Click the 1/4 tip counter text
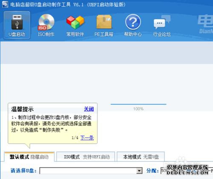Screen dimensions: 213x179 click(x=75, y=138)
